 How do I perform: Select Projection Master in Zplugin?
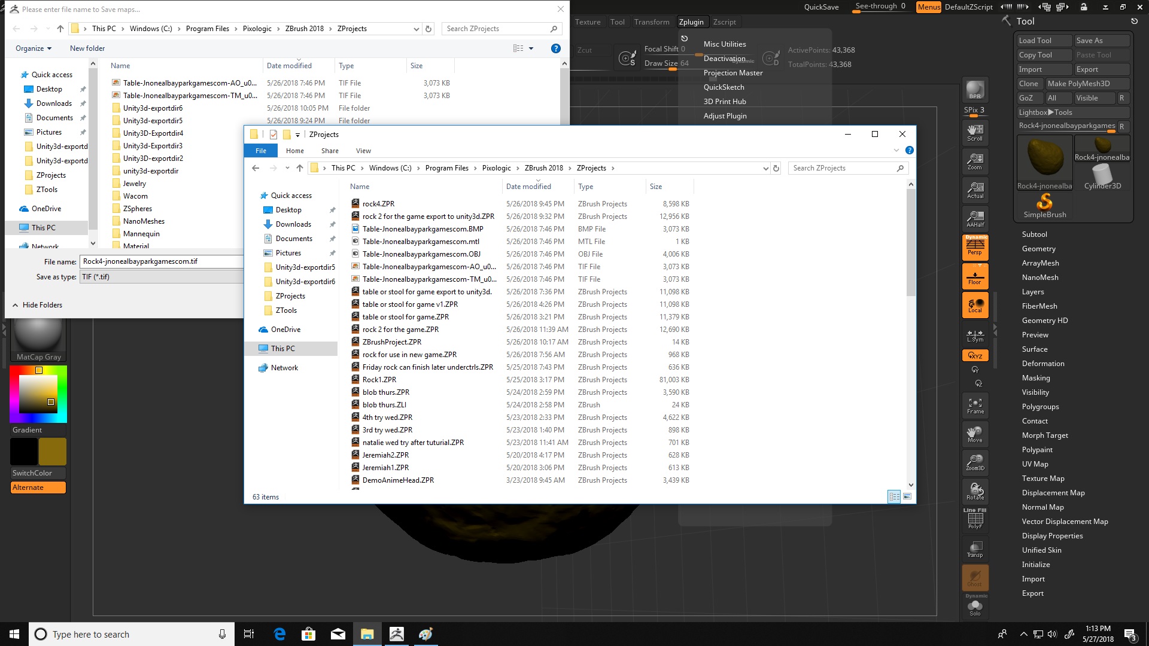[733, 73]
